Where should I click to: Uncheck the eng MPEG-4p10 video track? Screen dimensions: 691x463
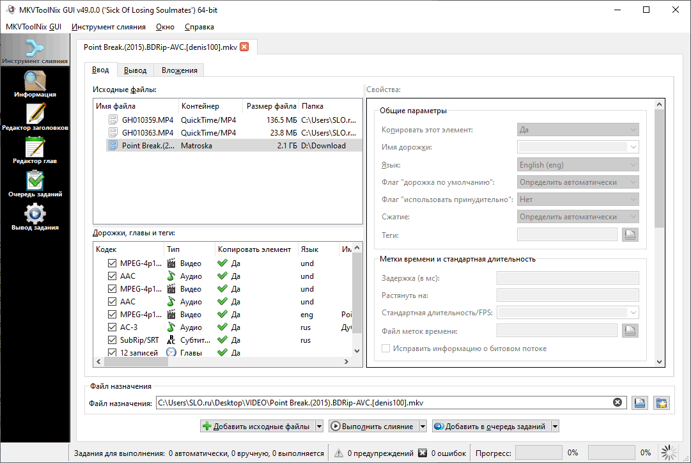point(112,315)
